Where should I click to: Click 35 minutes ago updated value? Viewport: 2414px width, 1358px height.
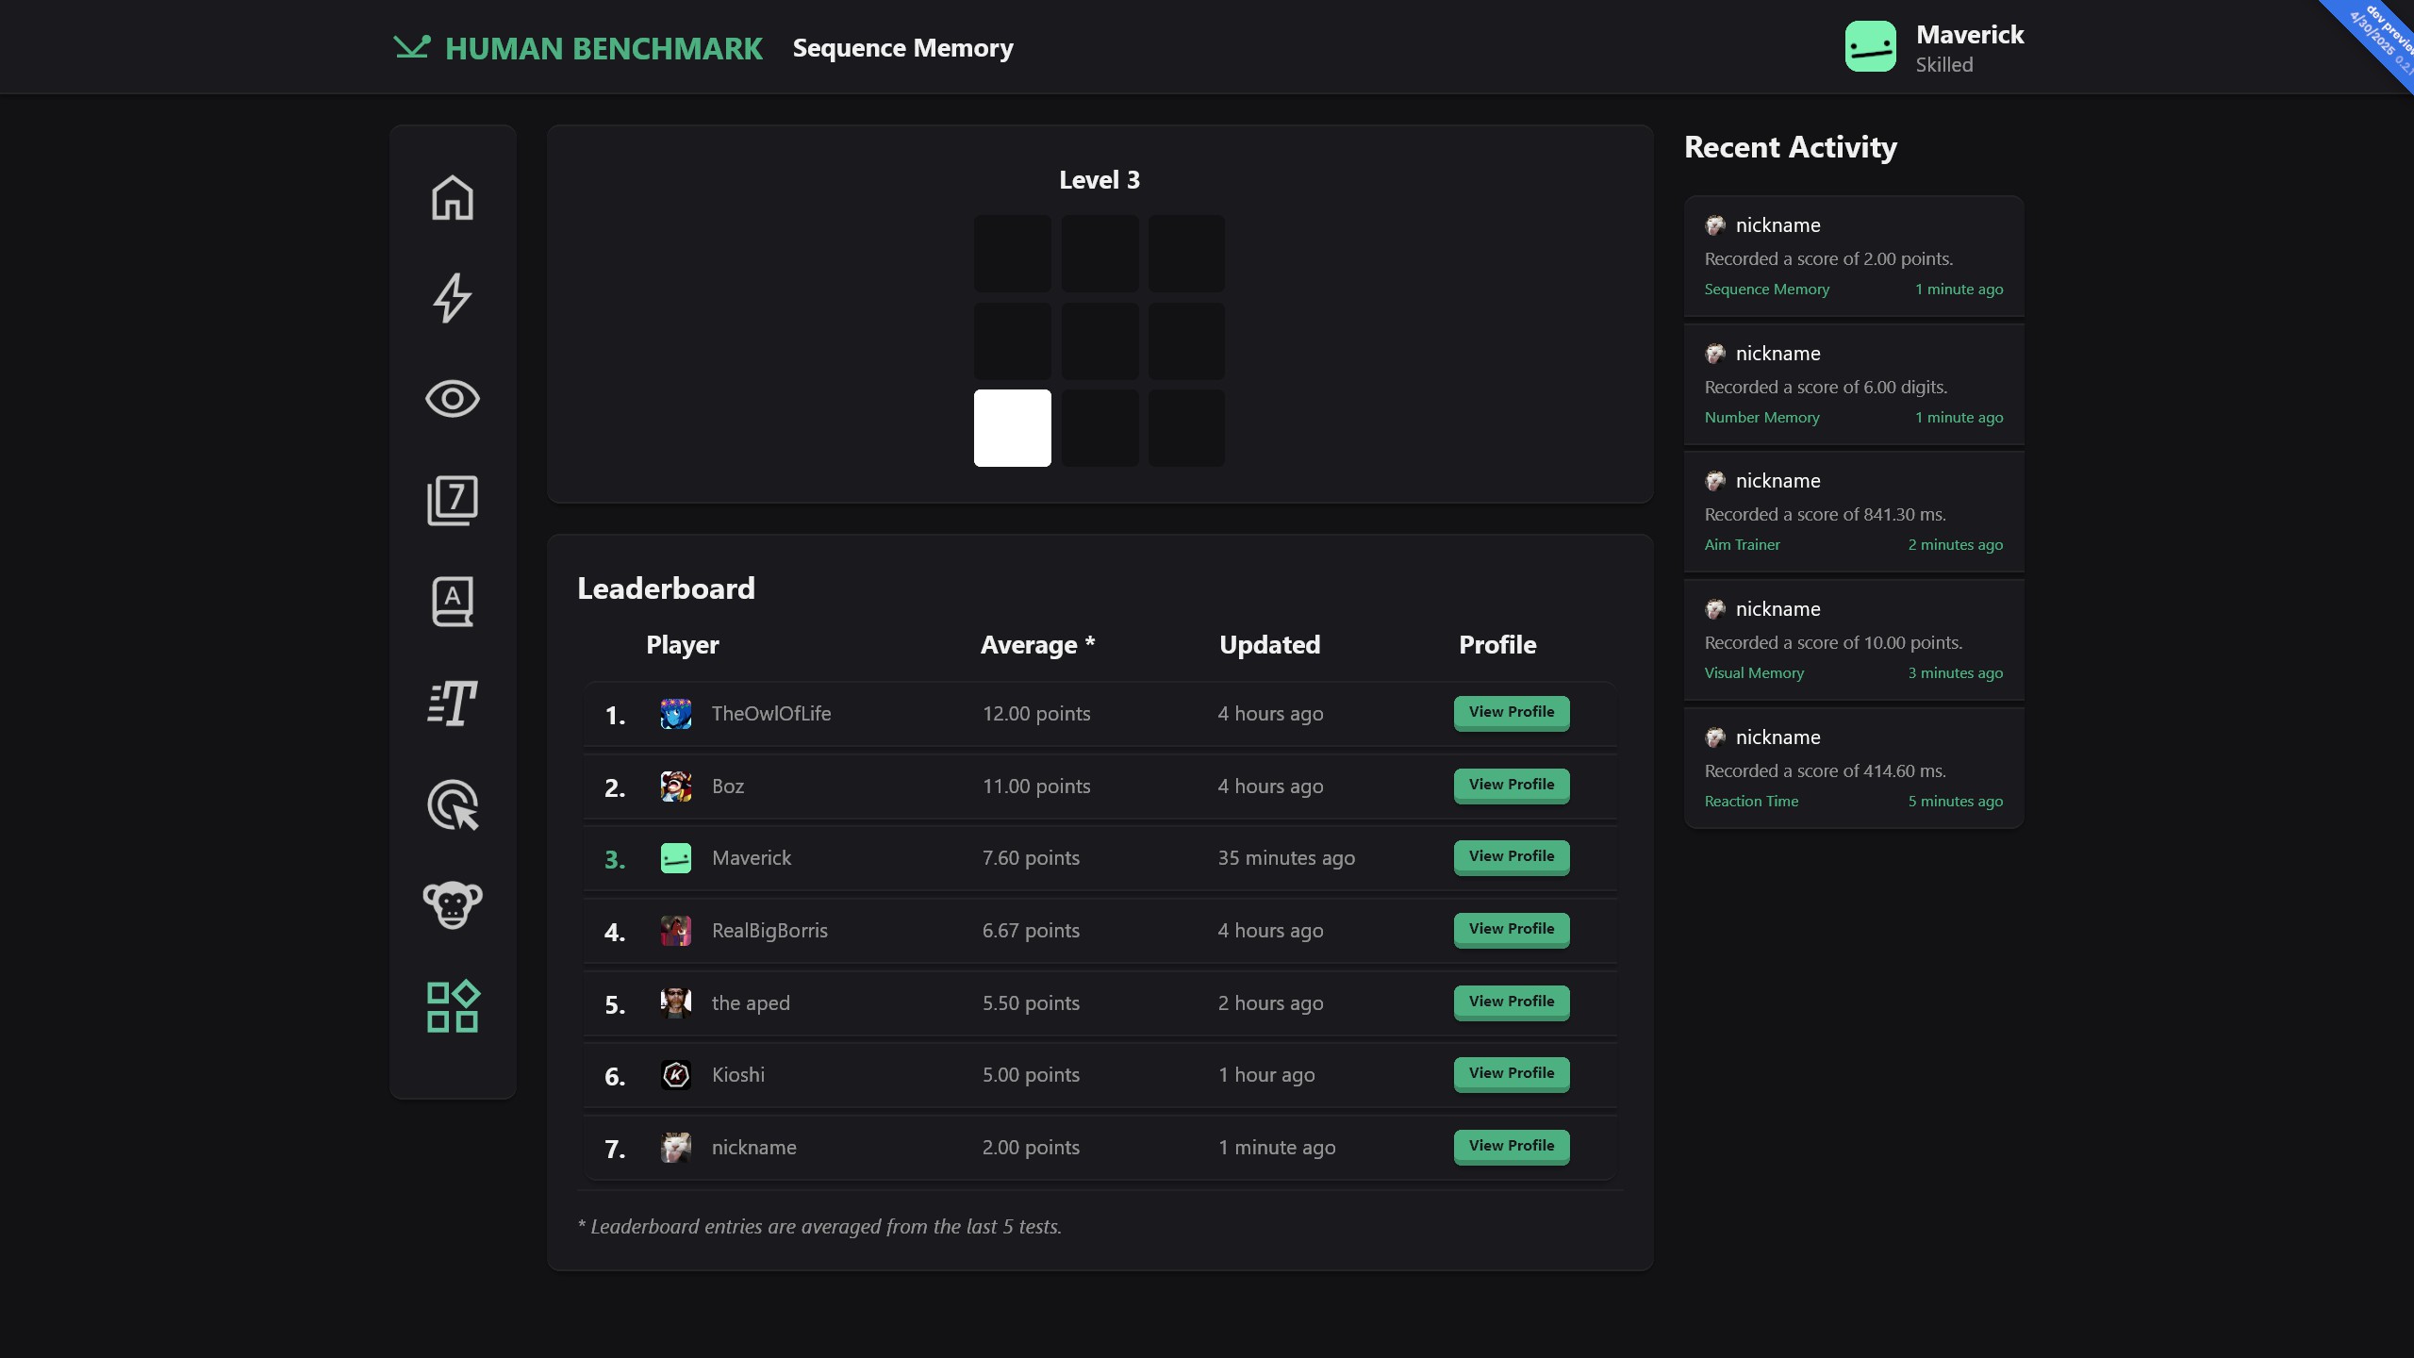pos(1286,858)
